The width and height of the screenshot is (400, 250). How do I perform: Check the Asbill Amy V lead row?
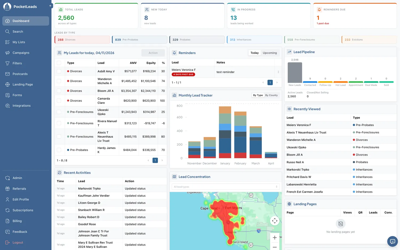pyautogui.click(x=59, y=71)
